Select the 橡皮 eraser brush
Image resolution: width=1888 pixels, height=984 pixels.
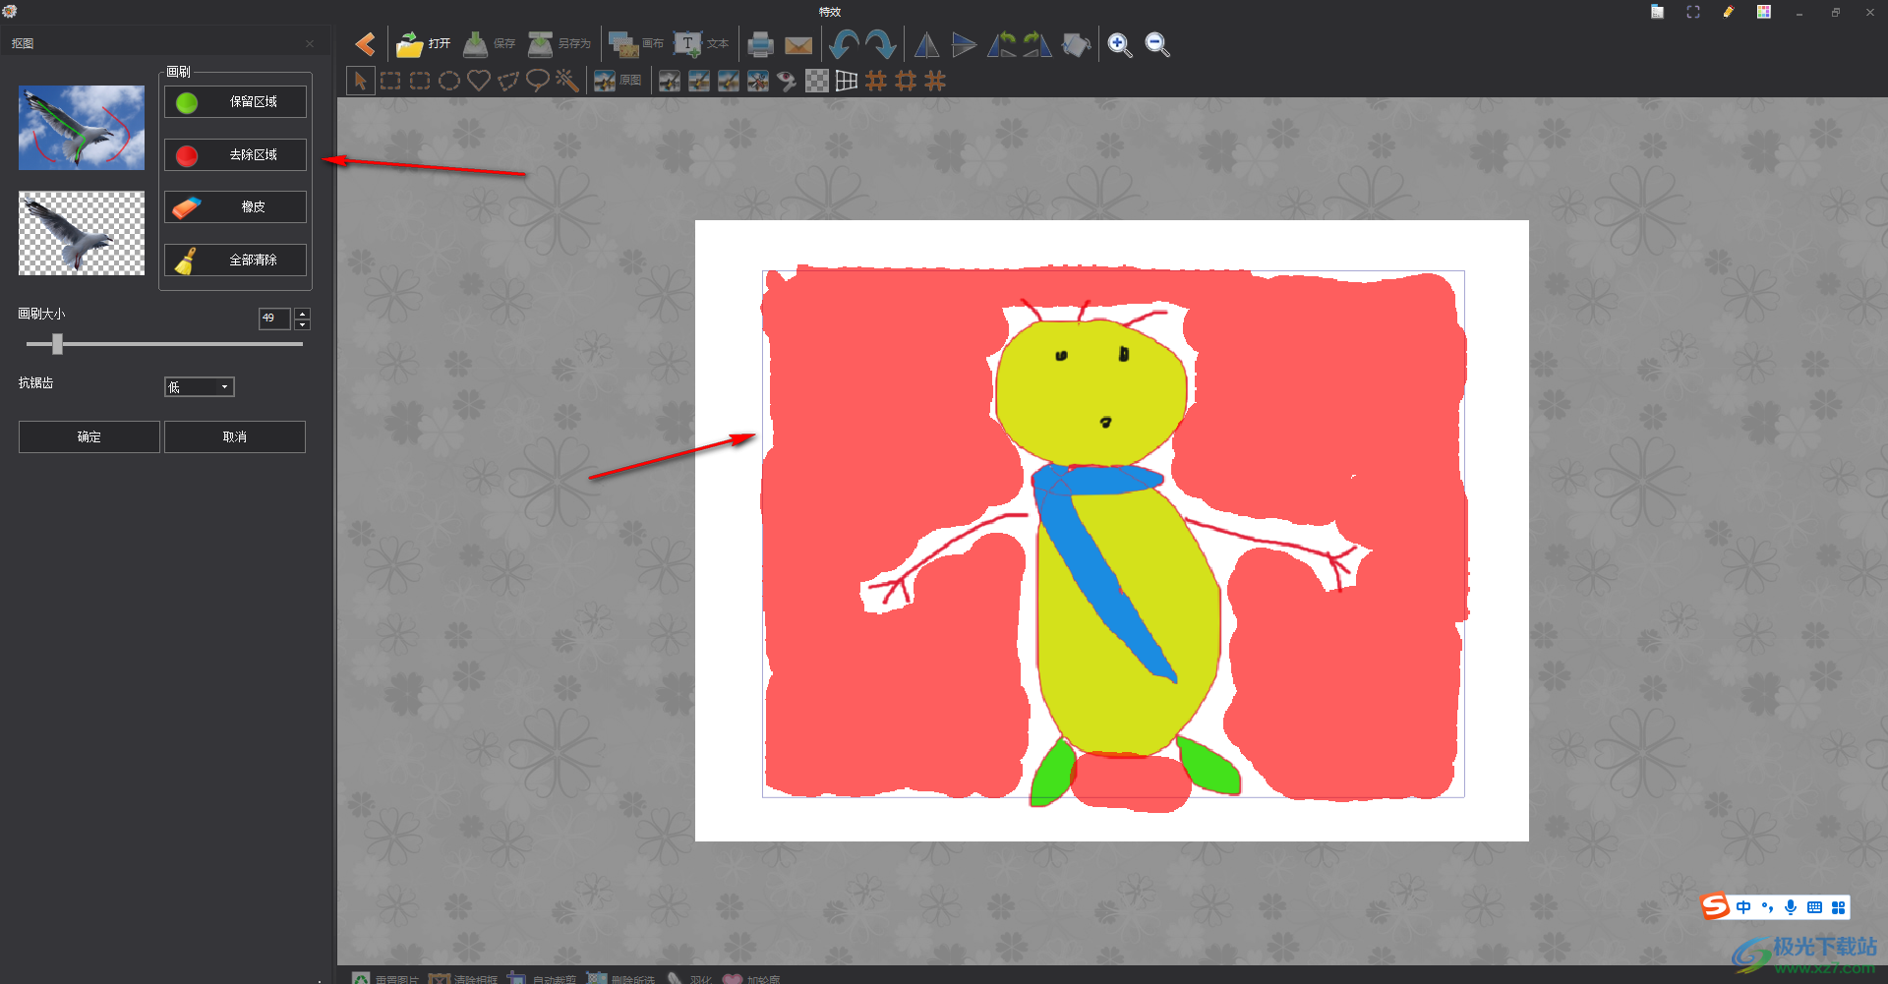[235, 207]
